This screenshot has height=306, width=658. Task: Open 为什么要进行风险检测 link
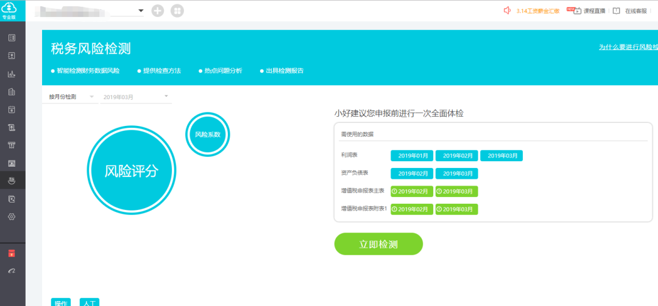click(x=628, y=47)
